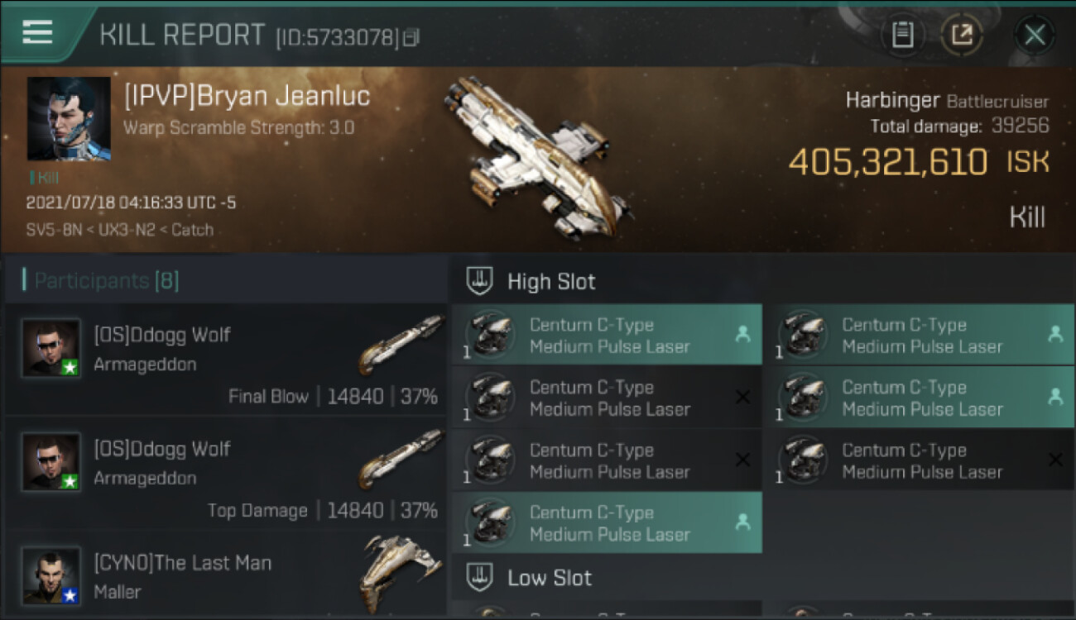The image size is (1076, 620).
Task: Open the SV5-8N system location link
Action: [53, 230]
